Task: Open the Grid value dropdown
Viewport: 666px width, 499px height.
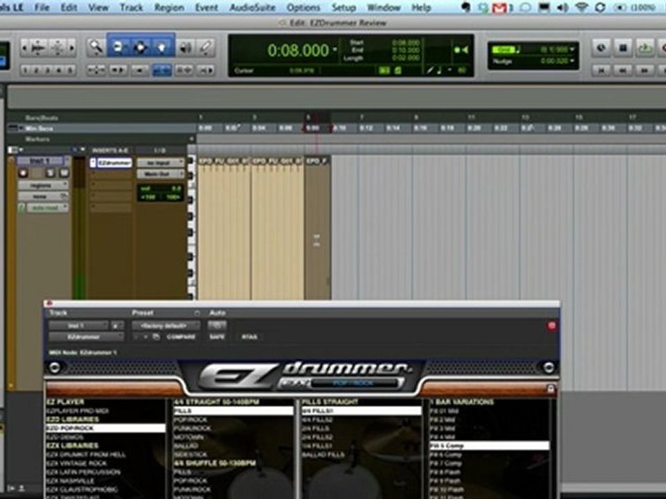Action: pos(572,50)
